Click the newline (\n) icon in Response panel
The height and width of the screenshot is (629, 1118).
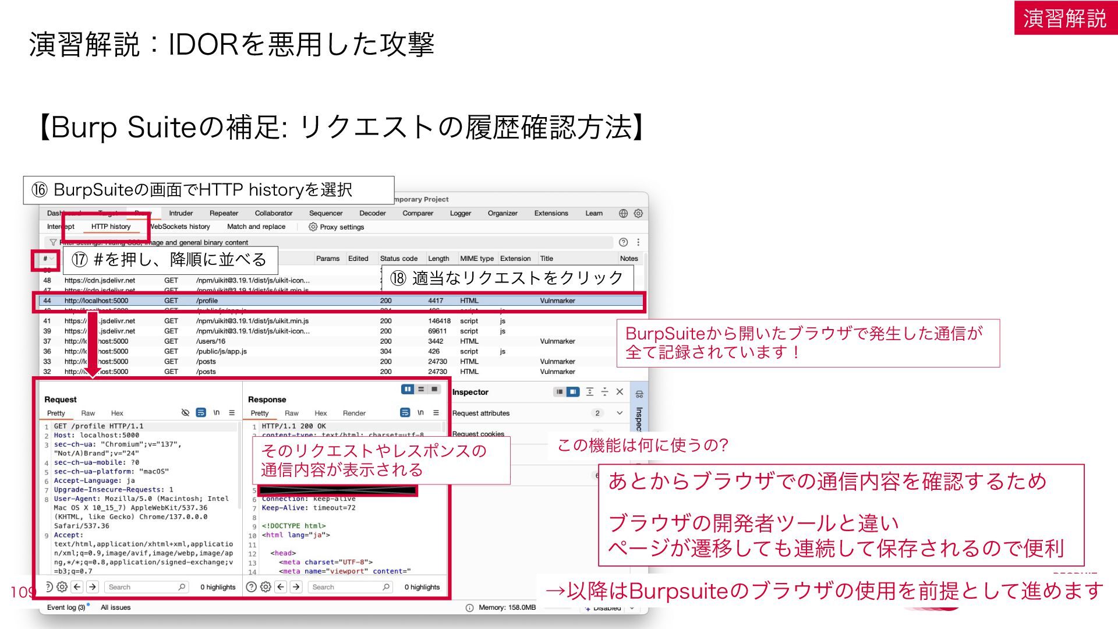pyautogui.click(x=420, y=413)
